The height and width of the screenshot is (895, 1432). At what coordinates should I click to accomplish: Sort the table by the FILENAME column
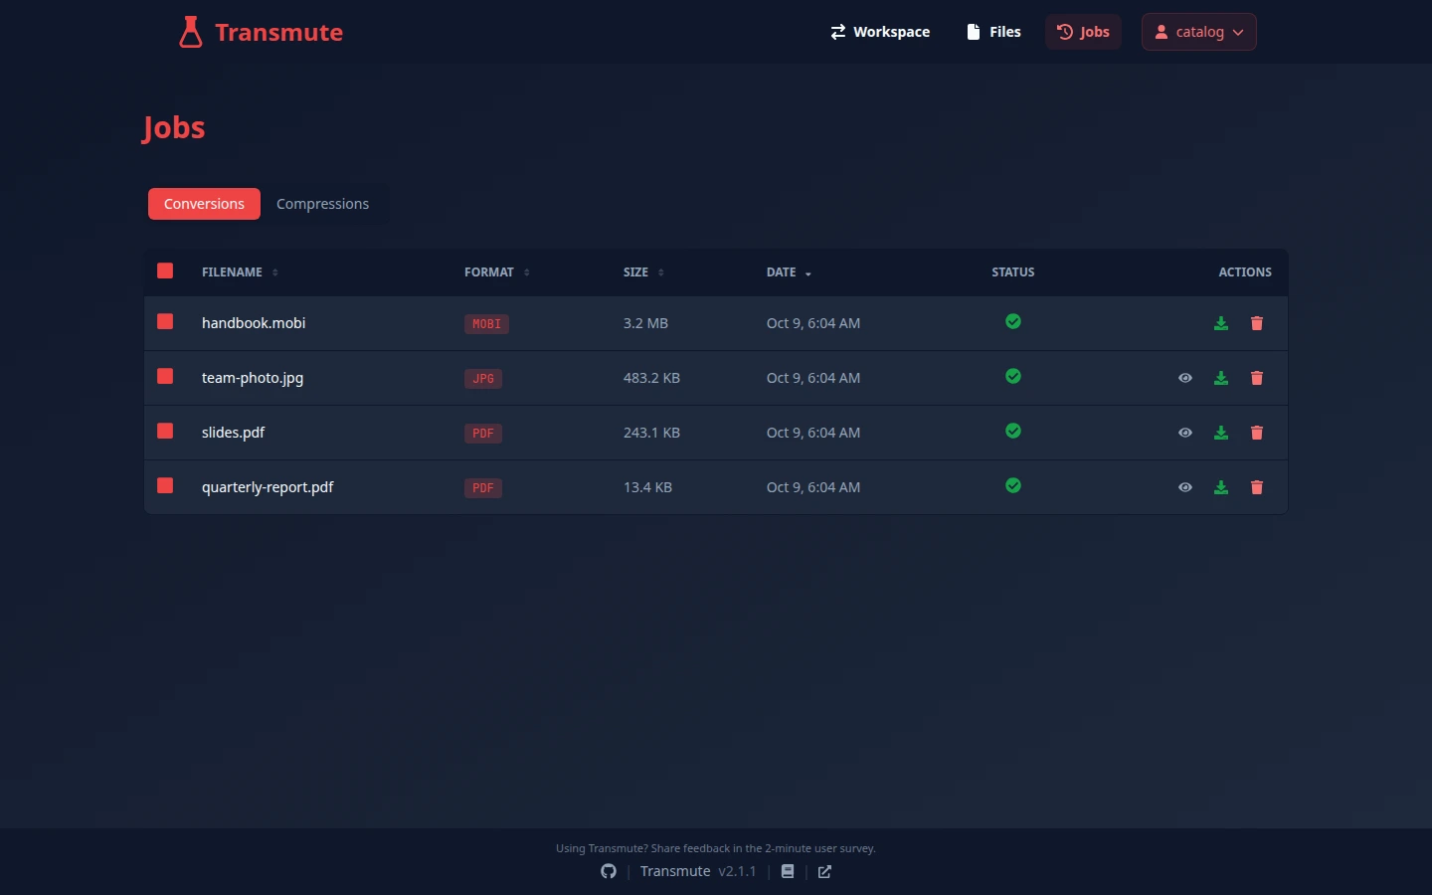pos(240,272)
